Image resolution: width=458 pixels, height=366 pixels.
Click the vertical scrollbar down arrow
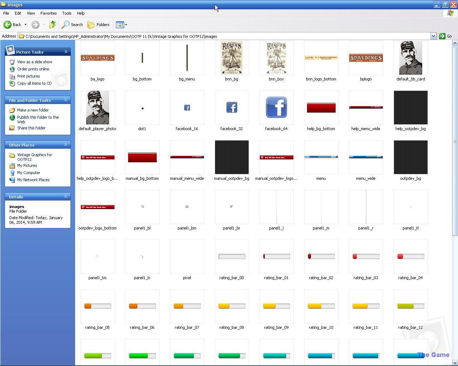point(455,362)
